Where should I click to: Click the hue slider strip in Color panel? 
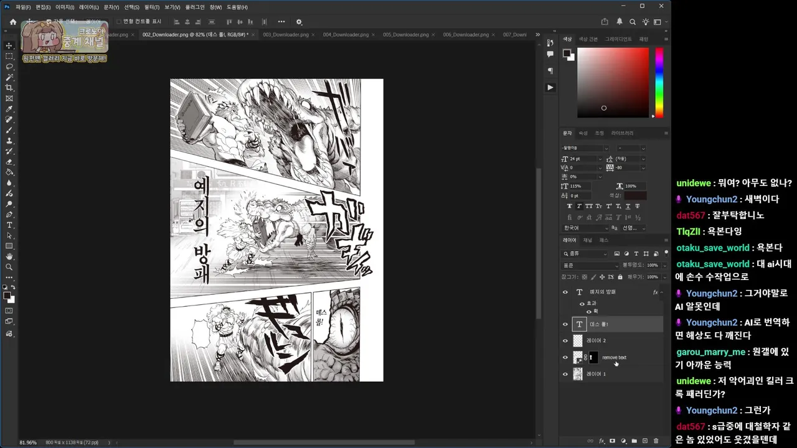pyautogui.click(x=659, y=82)
